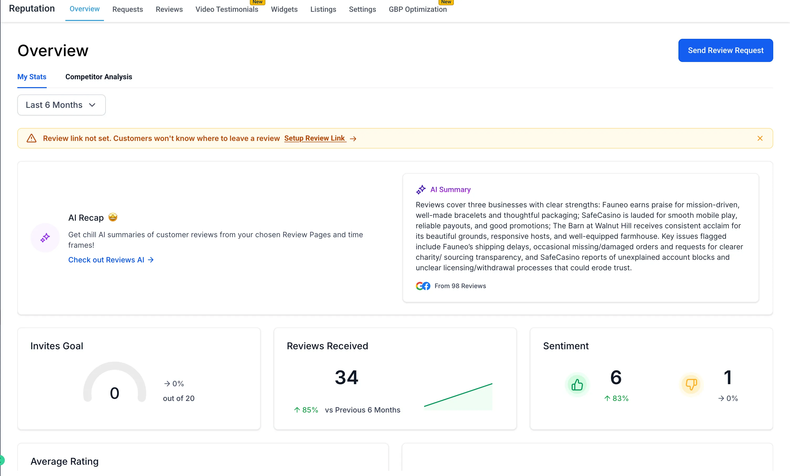
Task: Click the AI Summary sparkle icon
Action: 421,189
